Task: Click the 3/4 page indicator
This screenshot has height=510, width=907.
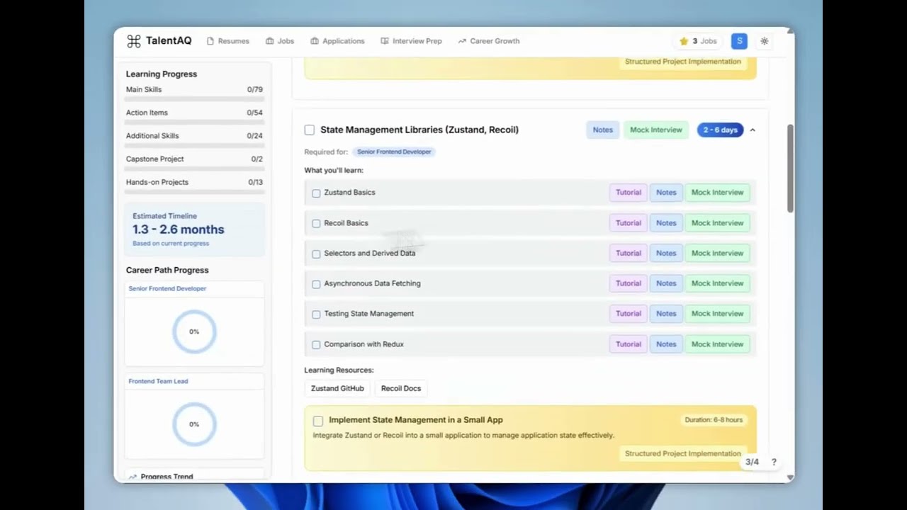Action: coord(752,462)
